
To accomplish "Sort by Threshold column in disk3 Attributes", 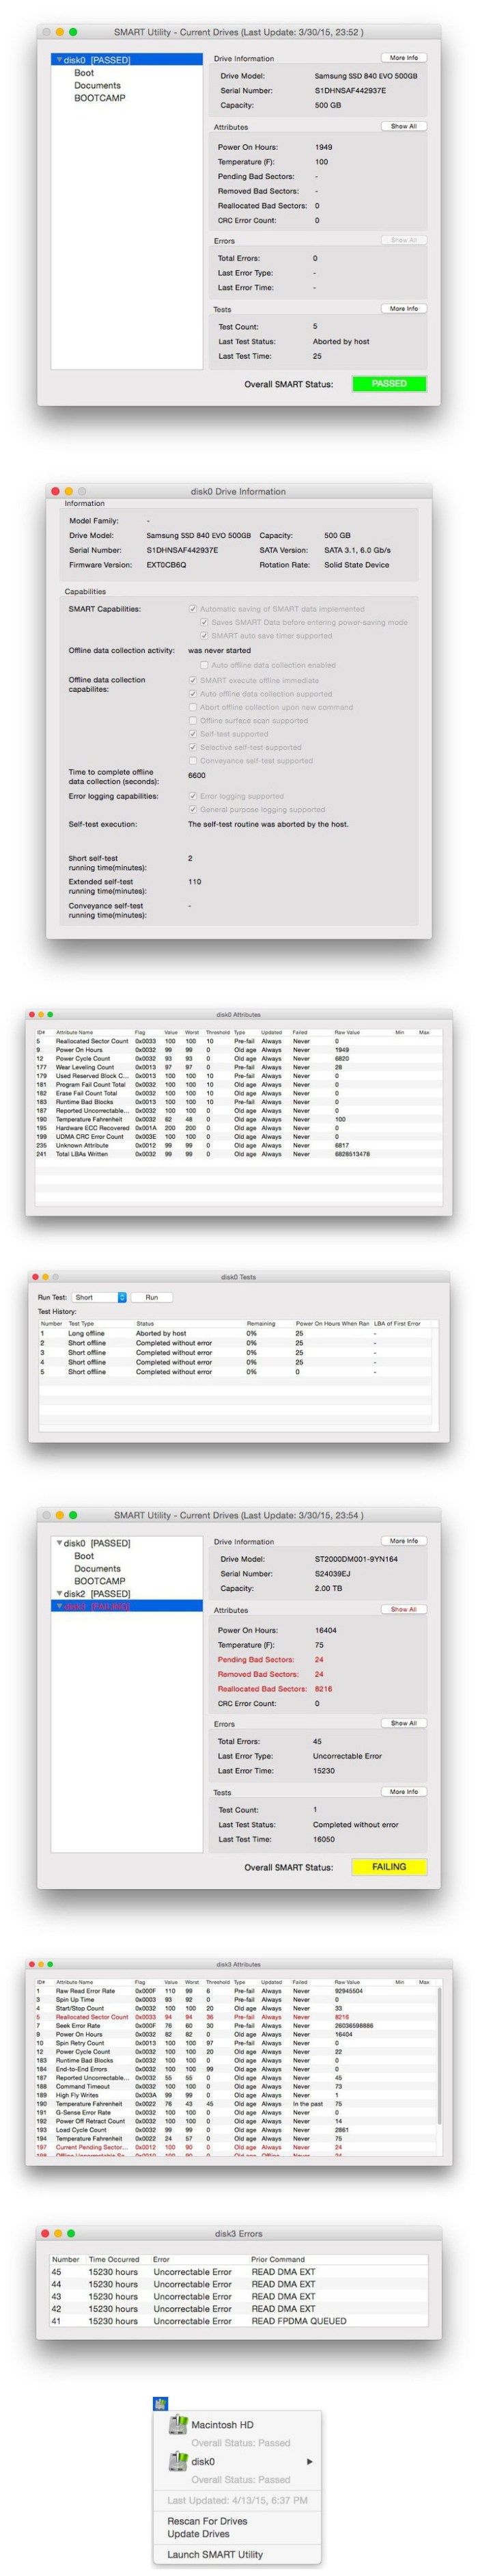I will (x=218, y=1982).
